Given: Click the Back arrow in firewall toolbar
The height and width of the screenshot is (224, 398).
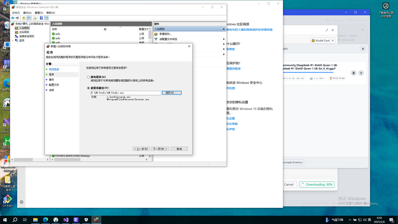Looking at the screenshot, I should click(13, 18).
